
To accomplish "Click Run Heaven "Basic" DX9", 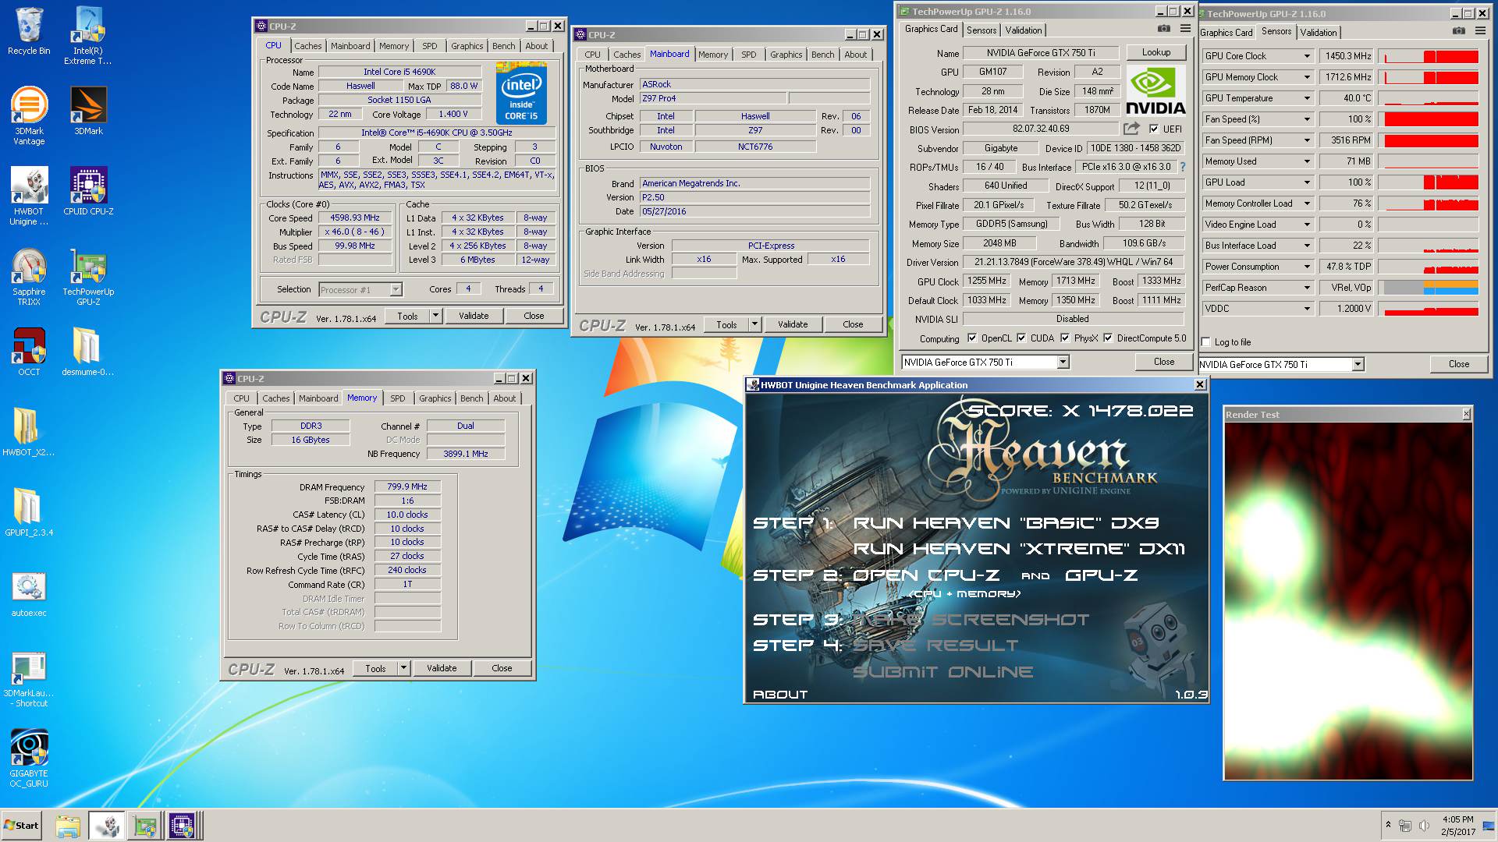I will [x=1006, y=523].
